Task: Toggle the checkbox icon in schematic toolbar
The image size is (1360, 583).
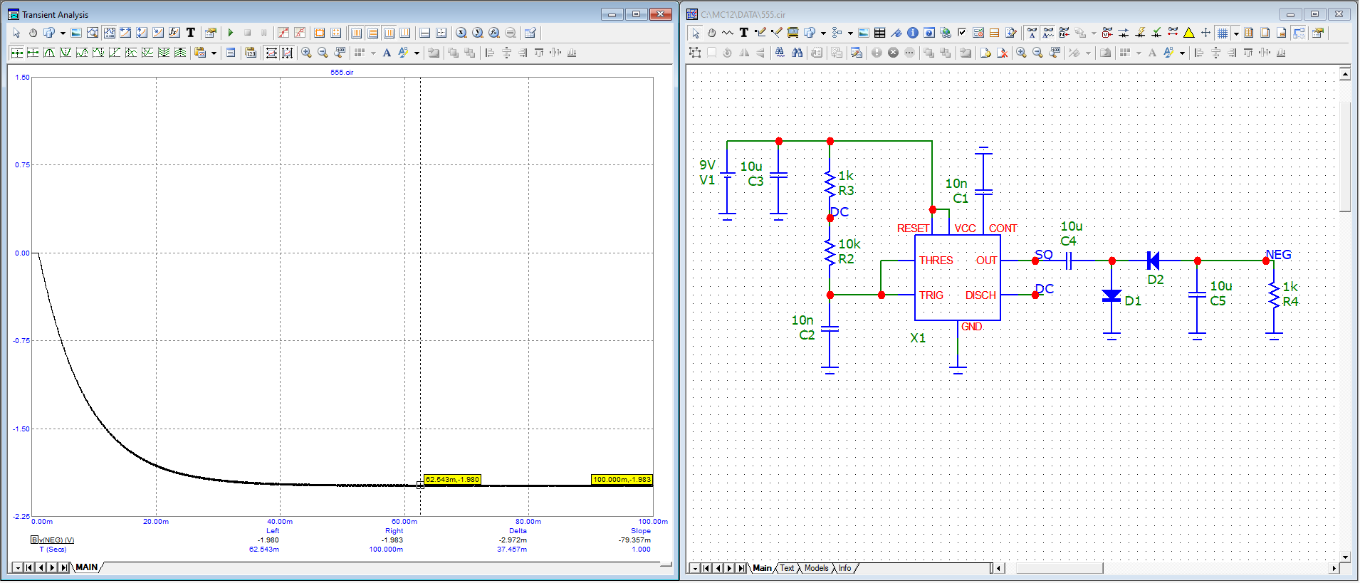Action: 962,33
